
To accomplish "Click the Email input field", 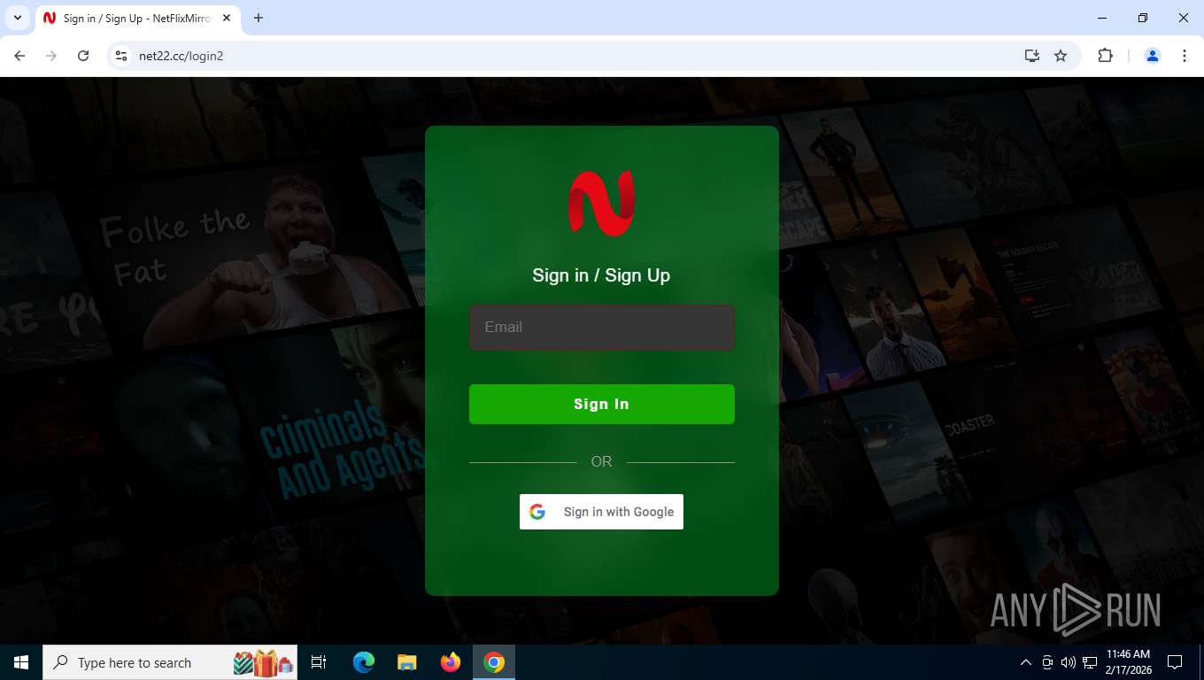I will [x=602, y=328].
